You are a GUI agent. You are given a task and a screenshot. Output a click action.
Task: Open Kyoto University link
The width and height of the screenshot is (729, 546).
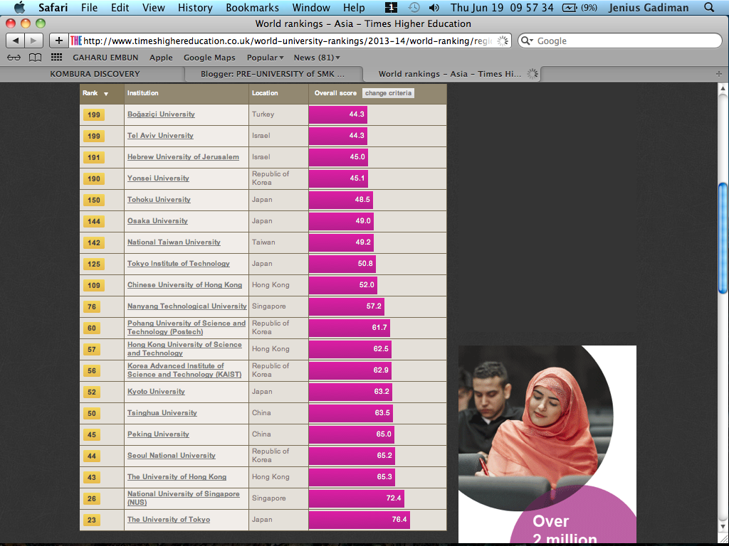coord(156,392)
